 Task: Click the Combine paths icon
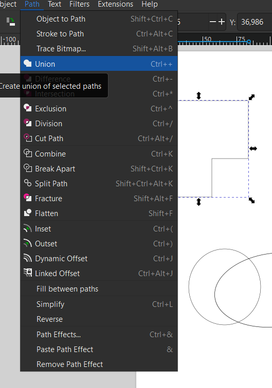coord(28,153)
